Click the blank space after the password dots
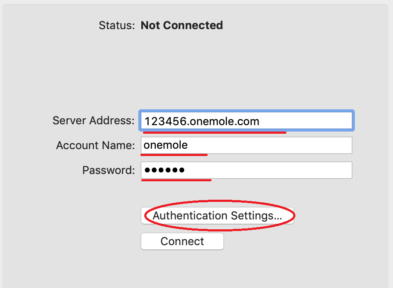This screenshot has height=288, width=393. pyautogui.click(x=268, y=170)
